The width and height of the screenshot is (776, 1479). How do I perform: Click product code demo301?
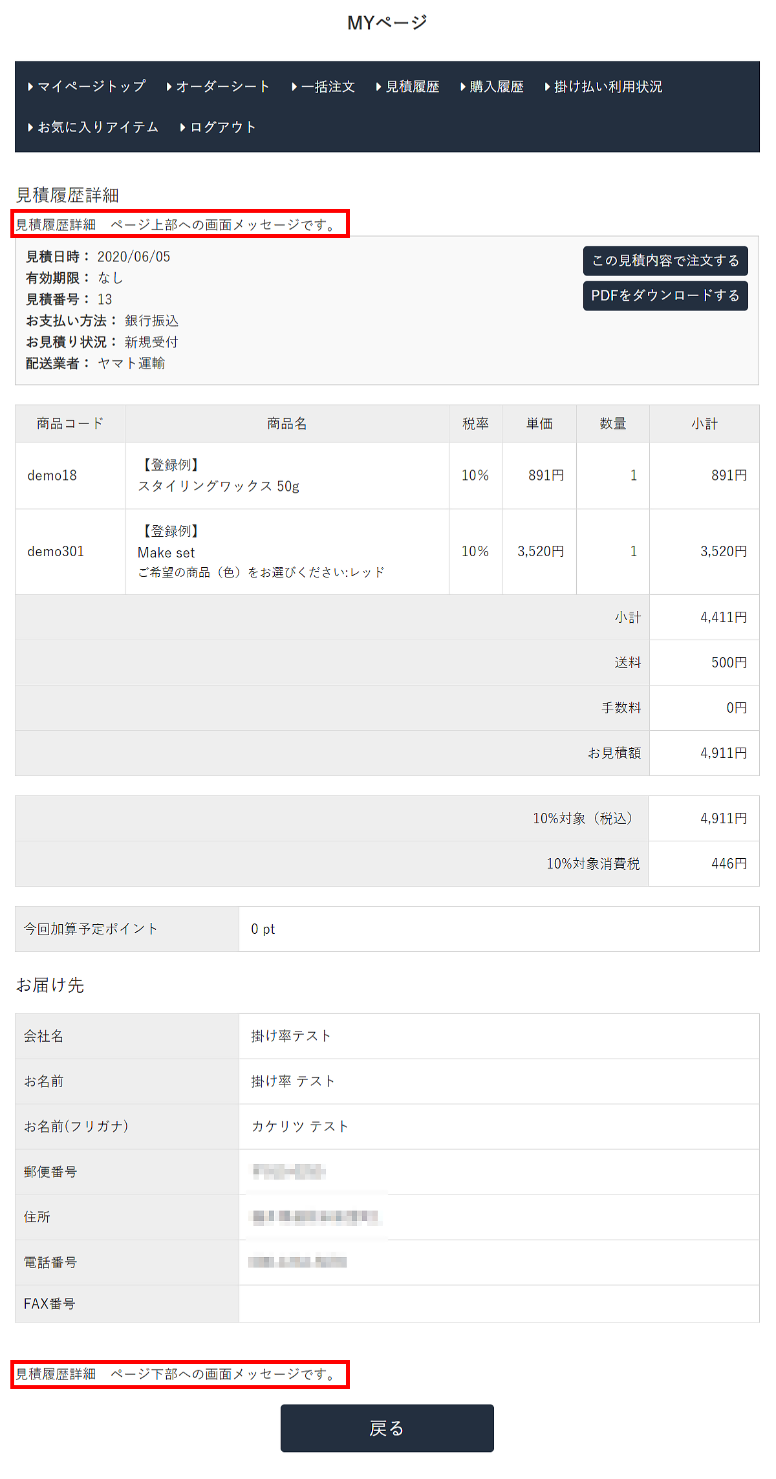[x=56, y=551]
